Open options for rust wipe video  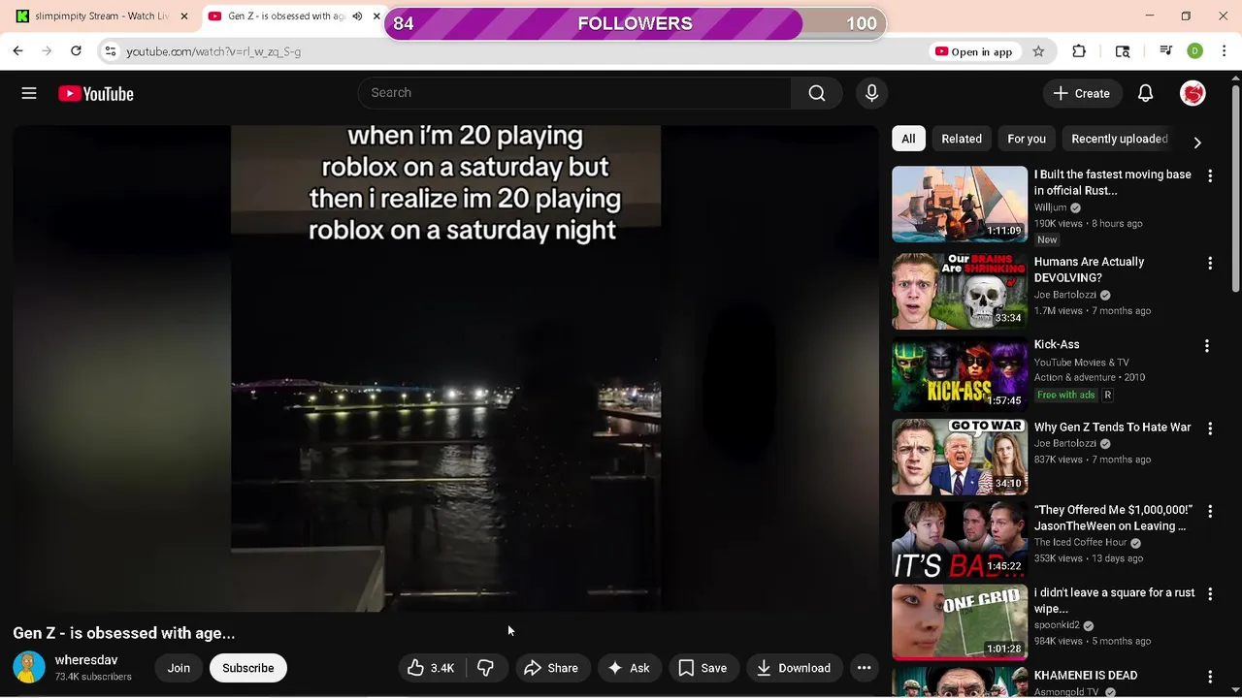[x=1210, y=593]
